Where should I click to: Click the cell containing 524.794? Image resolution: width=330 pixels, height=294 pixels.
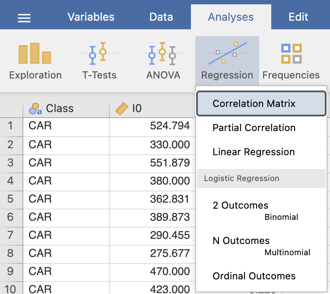coord(152,126)
